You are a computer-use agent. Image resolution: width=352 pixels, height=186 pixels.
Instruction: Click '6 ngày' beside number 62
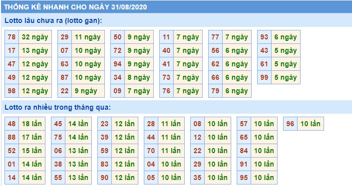click(x=237, y=64)
